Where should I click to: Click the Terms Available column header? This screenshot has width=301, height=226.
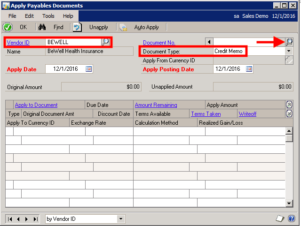click(161, 114)
